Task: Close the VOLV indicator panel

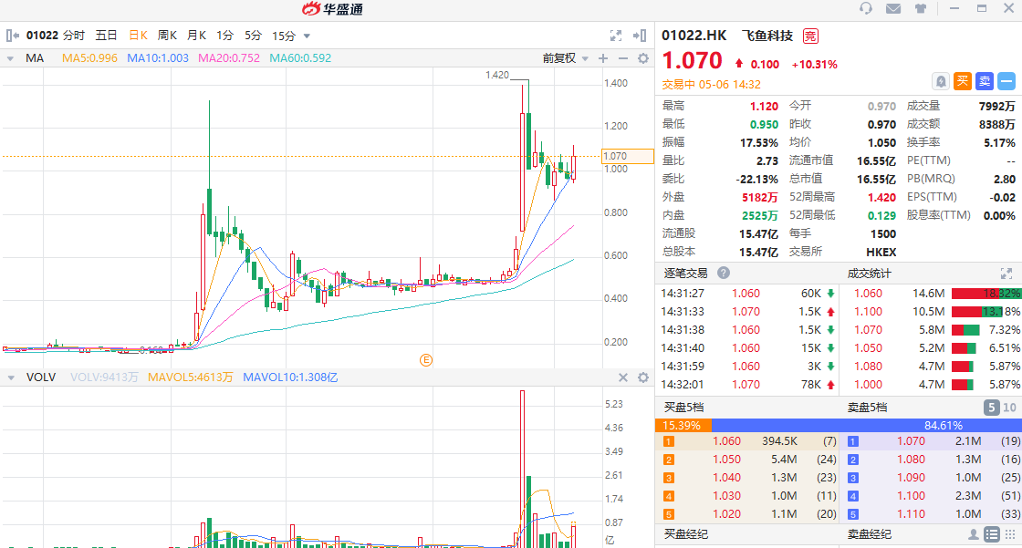Action: point(623,377)
